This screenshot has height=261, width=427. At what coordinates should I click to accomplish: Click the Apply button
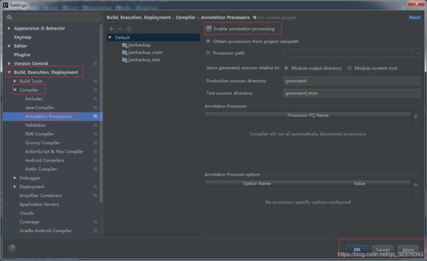pos(408,249)
